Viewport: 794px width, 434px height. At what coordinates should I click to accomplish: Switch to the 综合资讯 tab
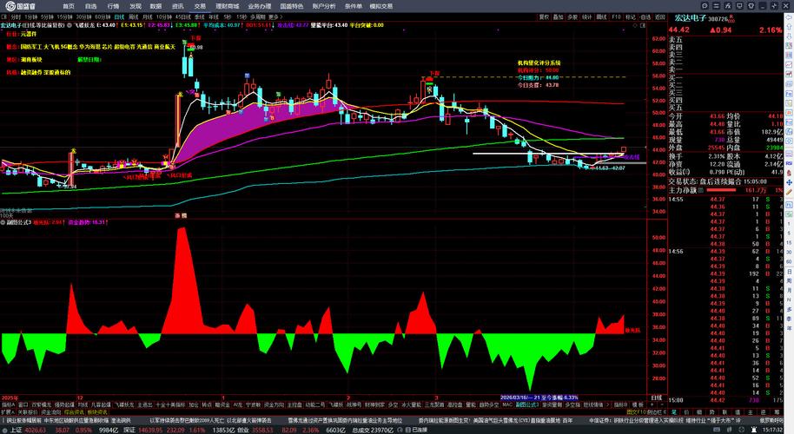[74, 412]
